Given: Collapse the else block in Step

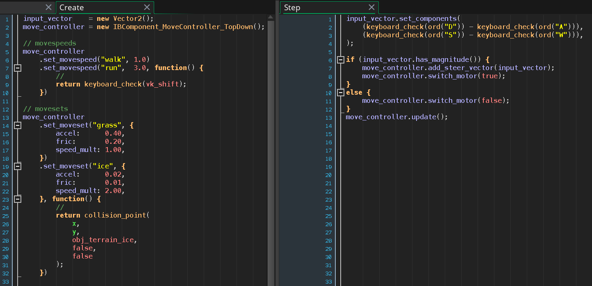Looking at the screenshot, I should tap(341, 92).
